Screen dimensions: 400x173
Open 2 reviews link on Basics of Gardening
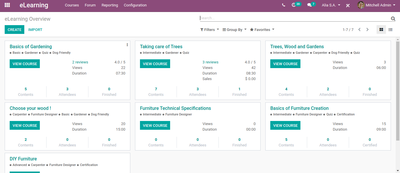80,62
